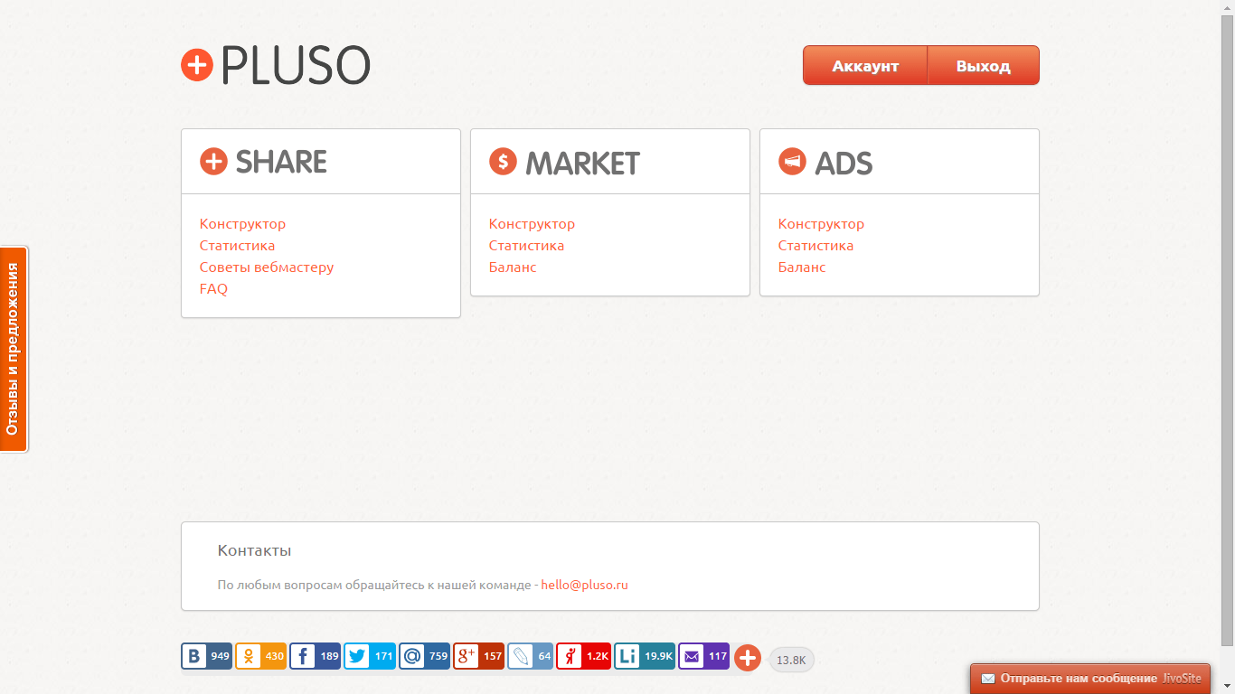This screenshot has height=694, width=1235.
Task: Share via the Google+ icon
Action: coord(467,656)
